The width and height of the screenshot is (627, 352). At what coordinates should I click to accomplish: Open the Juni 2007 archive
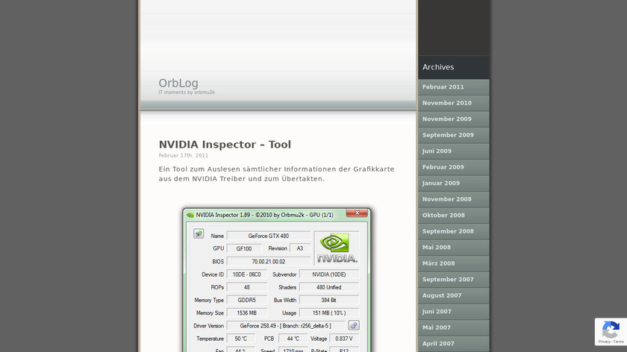pos(454,311)
